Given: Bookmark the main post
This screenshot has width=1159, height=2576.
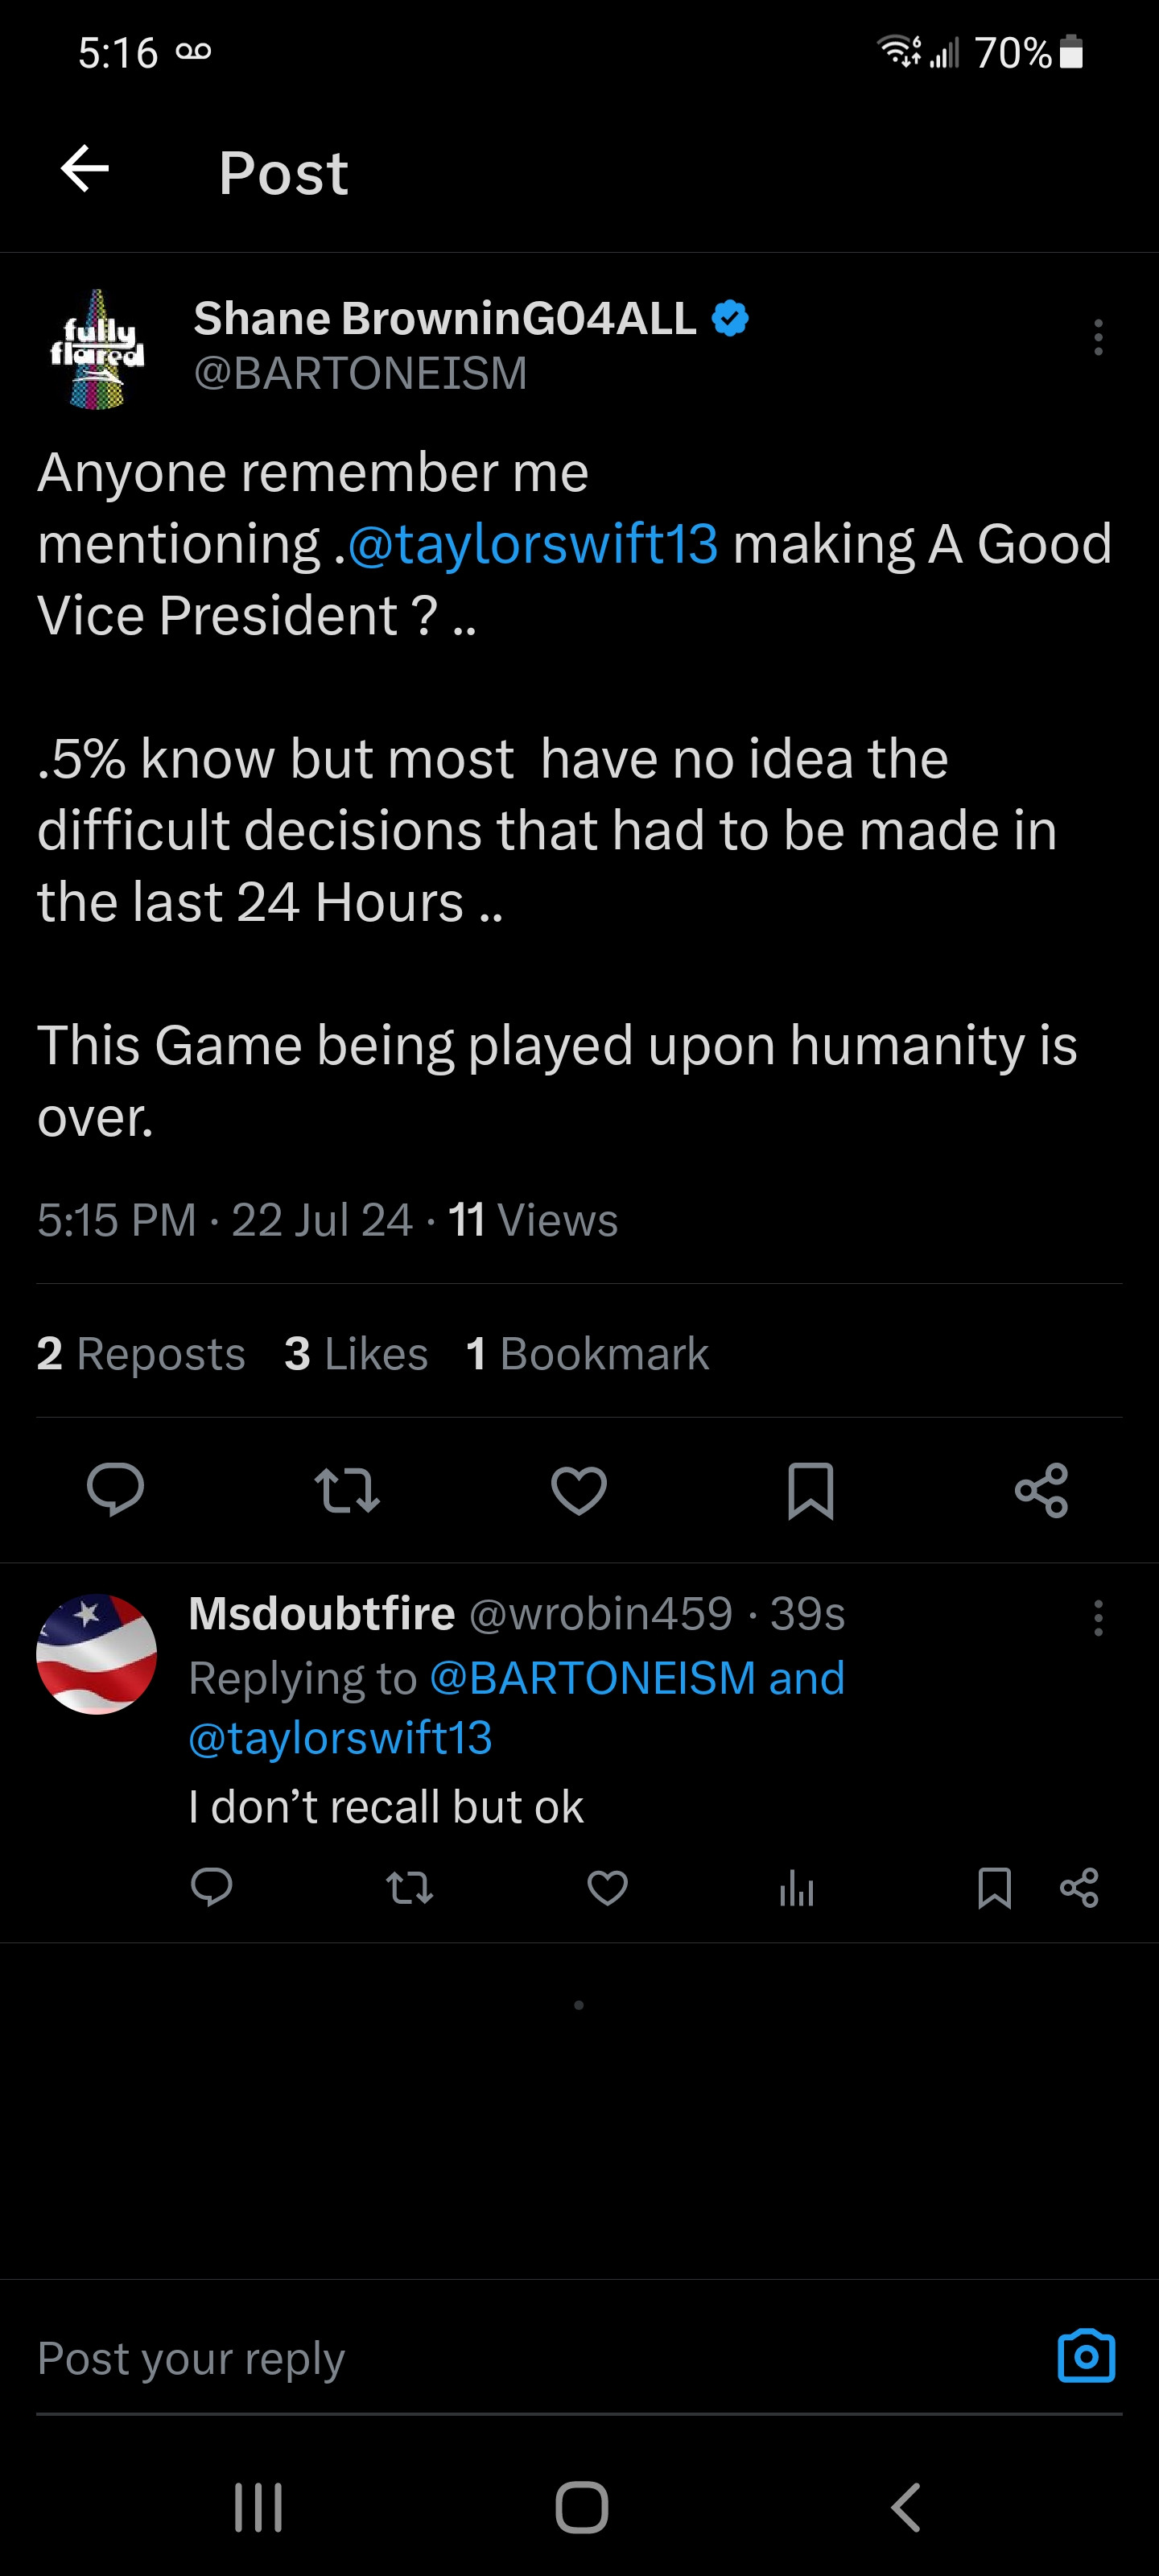Looking at the screenshot, I should click(810, 1489).
